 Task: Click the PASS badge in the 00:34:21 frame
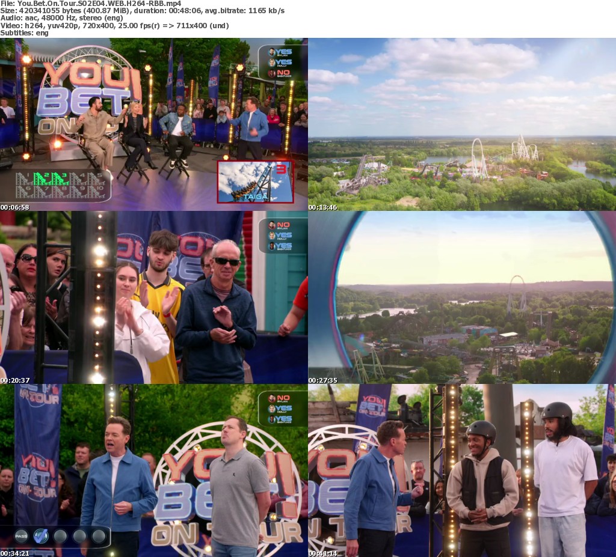tap(22, 535)
